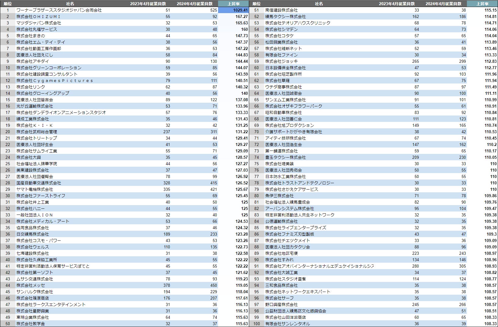Click the 株式会社コタケ company name
The image size is (498, 327).
[x=280, y=36]
